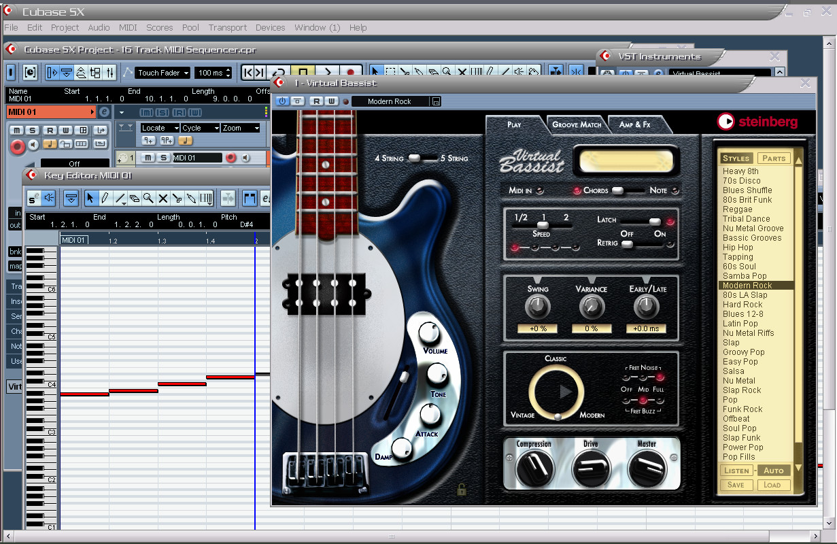
Task: Click the Listen button
Action: coord(736,470)
